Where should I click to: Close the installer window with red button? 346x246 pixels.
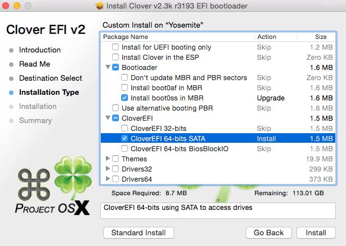5,6
